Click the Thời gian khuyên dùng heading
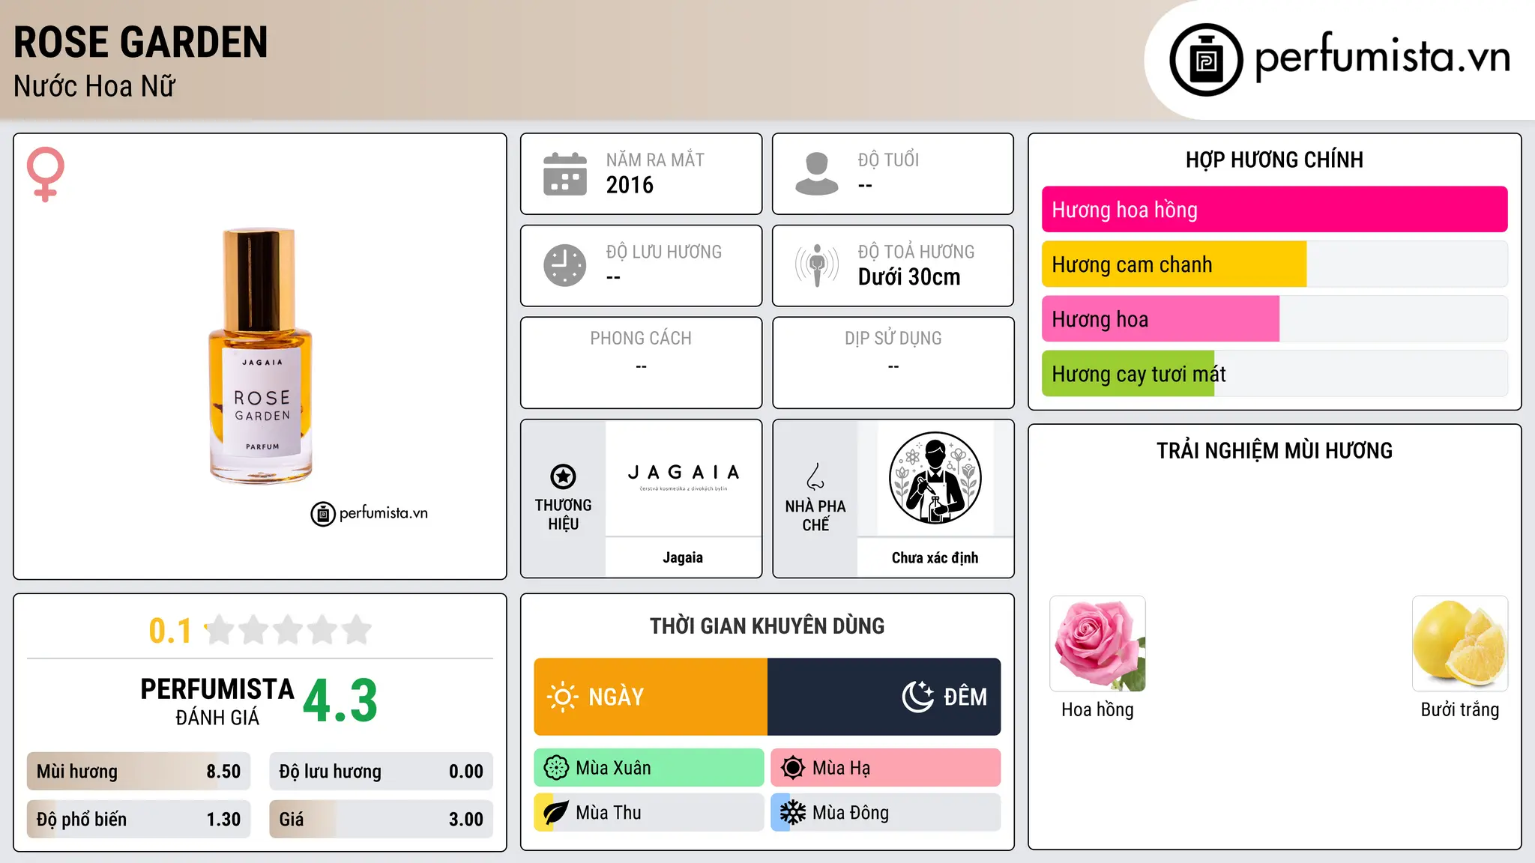This screenshot has height=863, width=1535. (x=767, y=626)
